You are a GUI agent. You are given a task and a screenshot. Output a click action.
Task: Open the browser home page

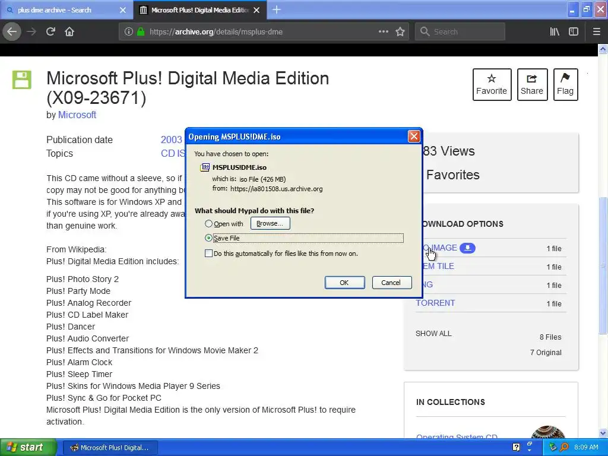click(69, 31)
